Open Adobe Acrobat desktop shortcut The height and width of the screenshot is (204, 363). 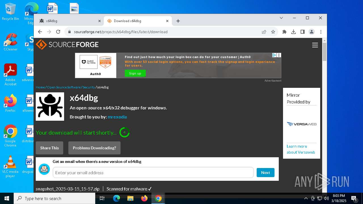click(x=10, y=75)
